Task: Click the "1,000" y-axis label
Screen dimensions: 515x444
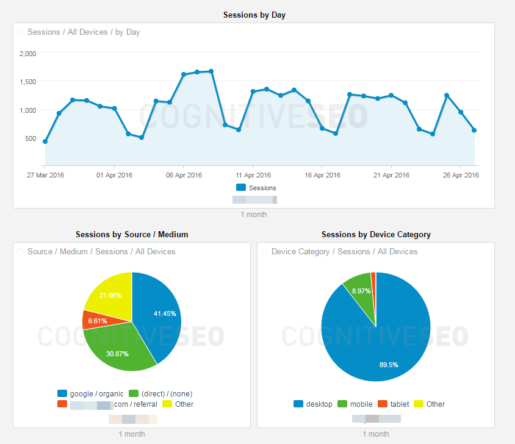Action: click(27, 110)
